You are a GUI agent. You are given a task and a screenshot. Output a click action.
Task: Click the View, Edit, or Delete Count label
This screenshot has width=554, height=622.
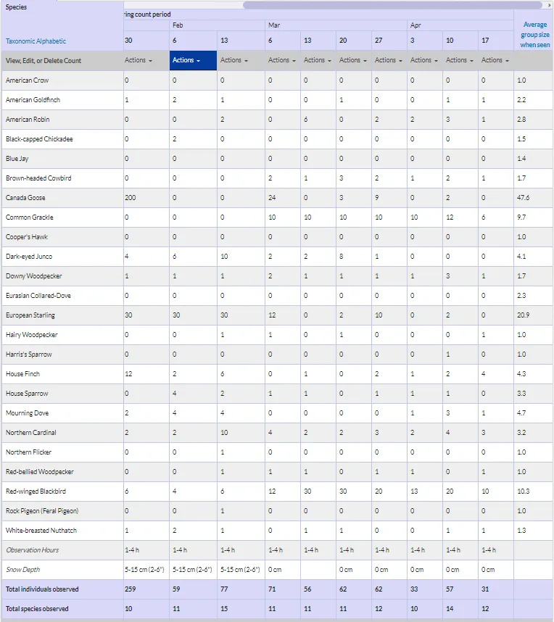[x=44, y=61]
